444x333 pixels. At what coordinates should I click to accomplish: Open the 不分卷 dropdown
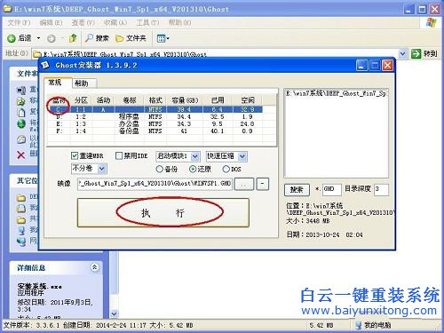click(x=101, y=169)
